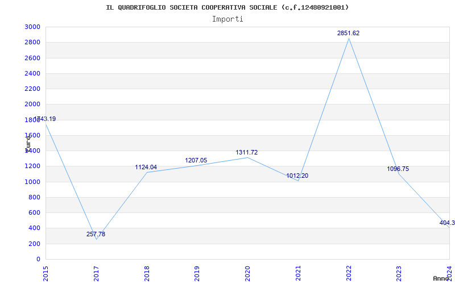
Task: Click the x-axis year 2021
Action: 298,274
